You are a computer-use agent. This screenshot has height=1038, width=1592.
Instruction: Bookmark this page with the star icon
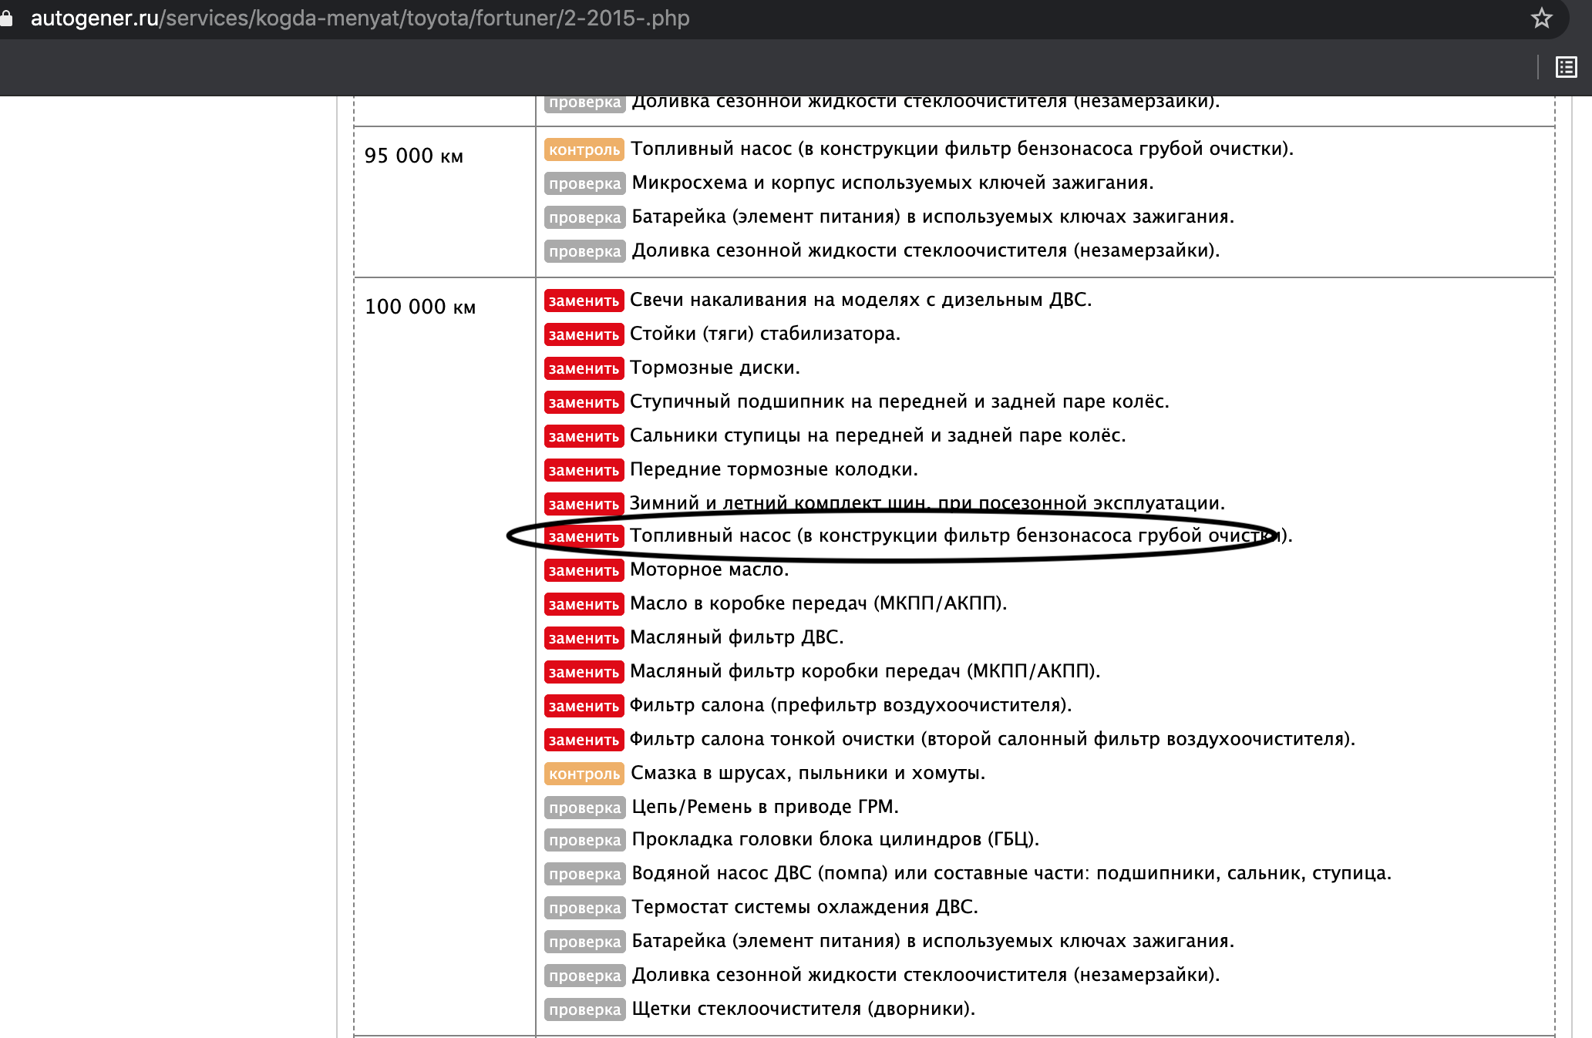click(1541, 18)
